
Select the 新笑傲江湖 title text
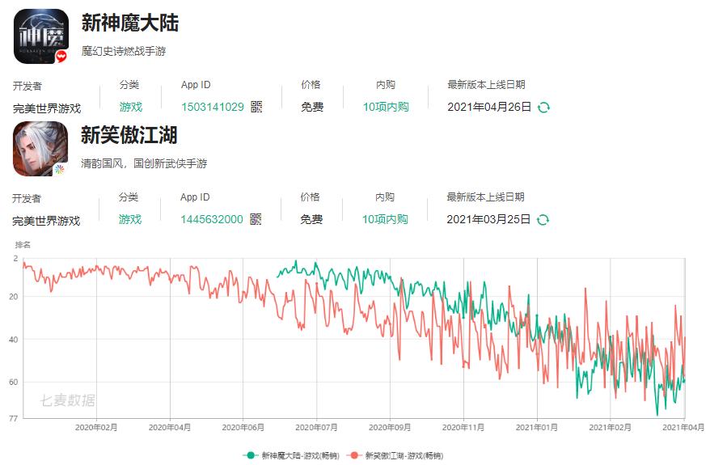129,135
